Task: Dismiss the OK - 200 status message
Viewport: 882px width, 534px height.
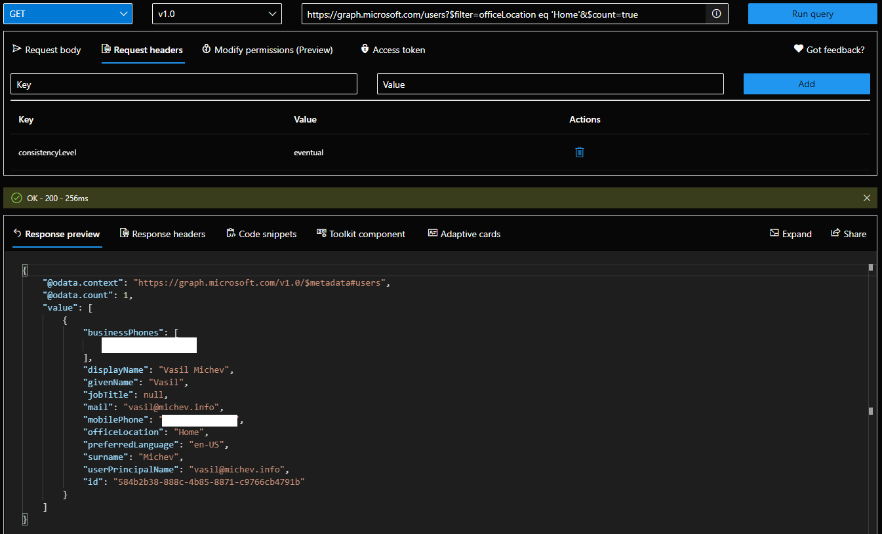Action: point(867,198)
